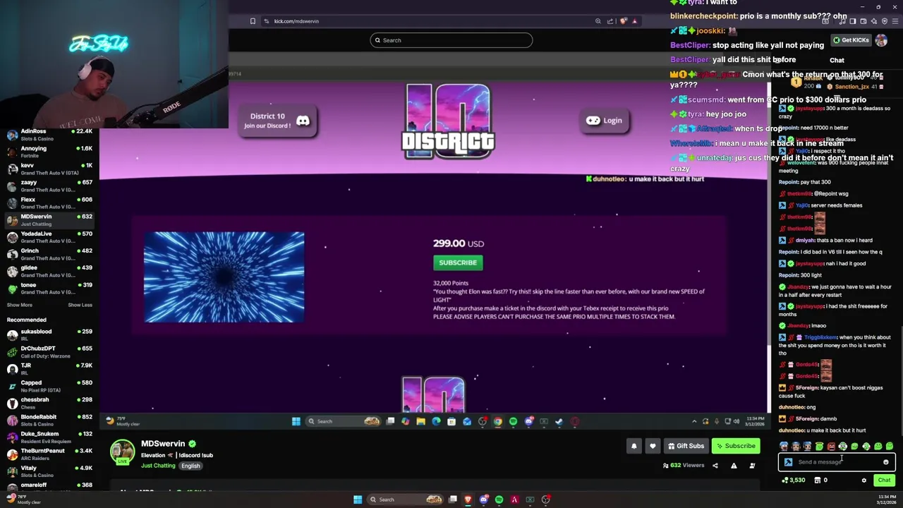903x508 pixels.
Task: Open the tonee channel in the sidebar
Action: click(49, 288)
